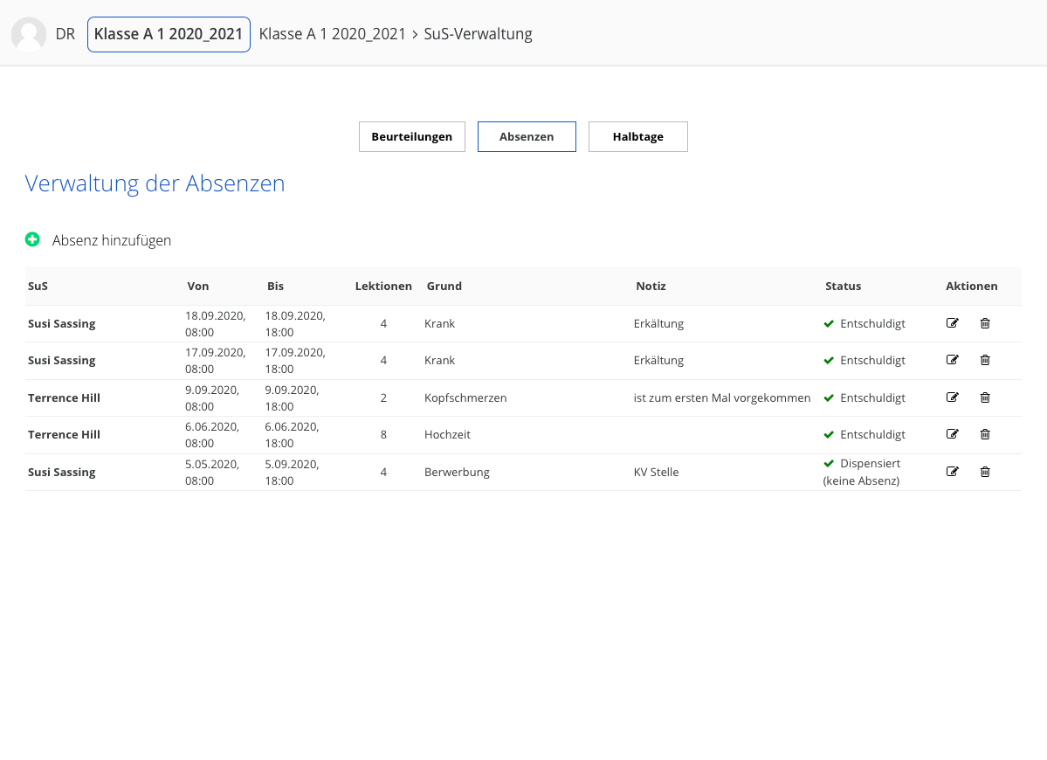Image resolution: width=1047 pixels, height=760 pixels.
Task: Open the Klasse A 1 2020_2021 class selector
Action: click(169, 34)
